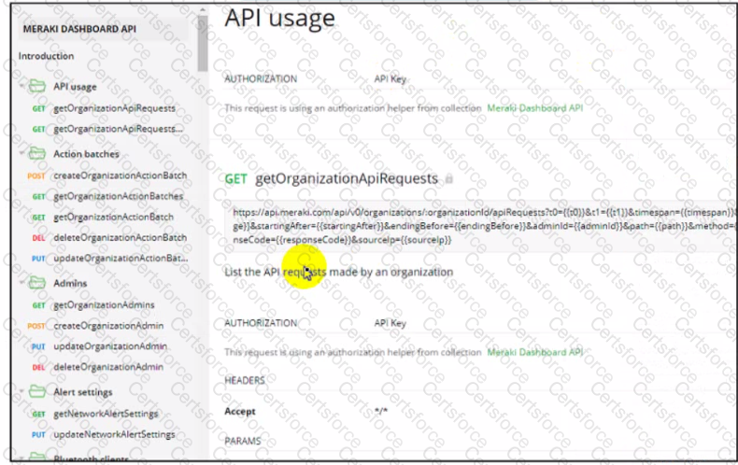Click the API usage folder icon
The height and width of the screenshot is (465, 738).
(x=37, y=86)
